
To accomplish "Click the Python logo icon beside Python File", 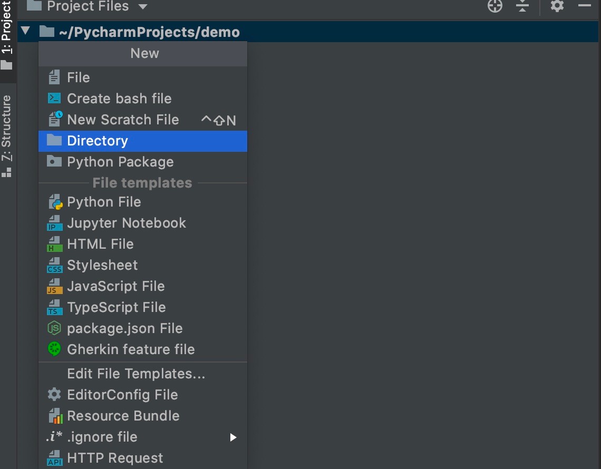I will tap(55, 202).
